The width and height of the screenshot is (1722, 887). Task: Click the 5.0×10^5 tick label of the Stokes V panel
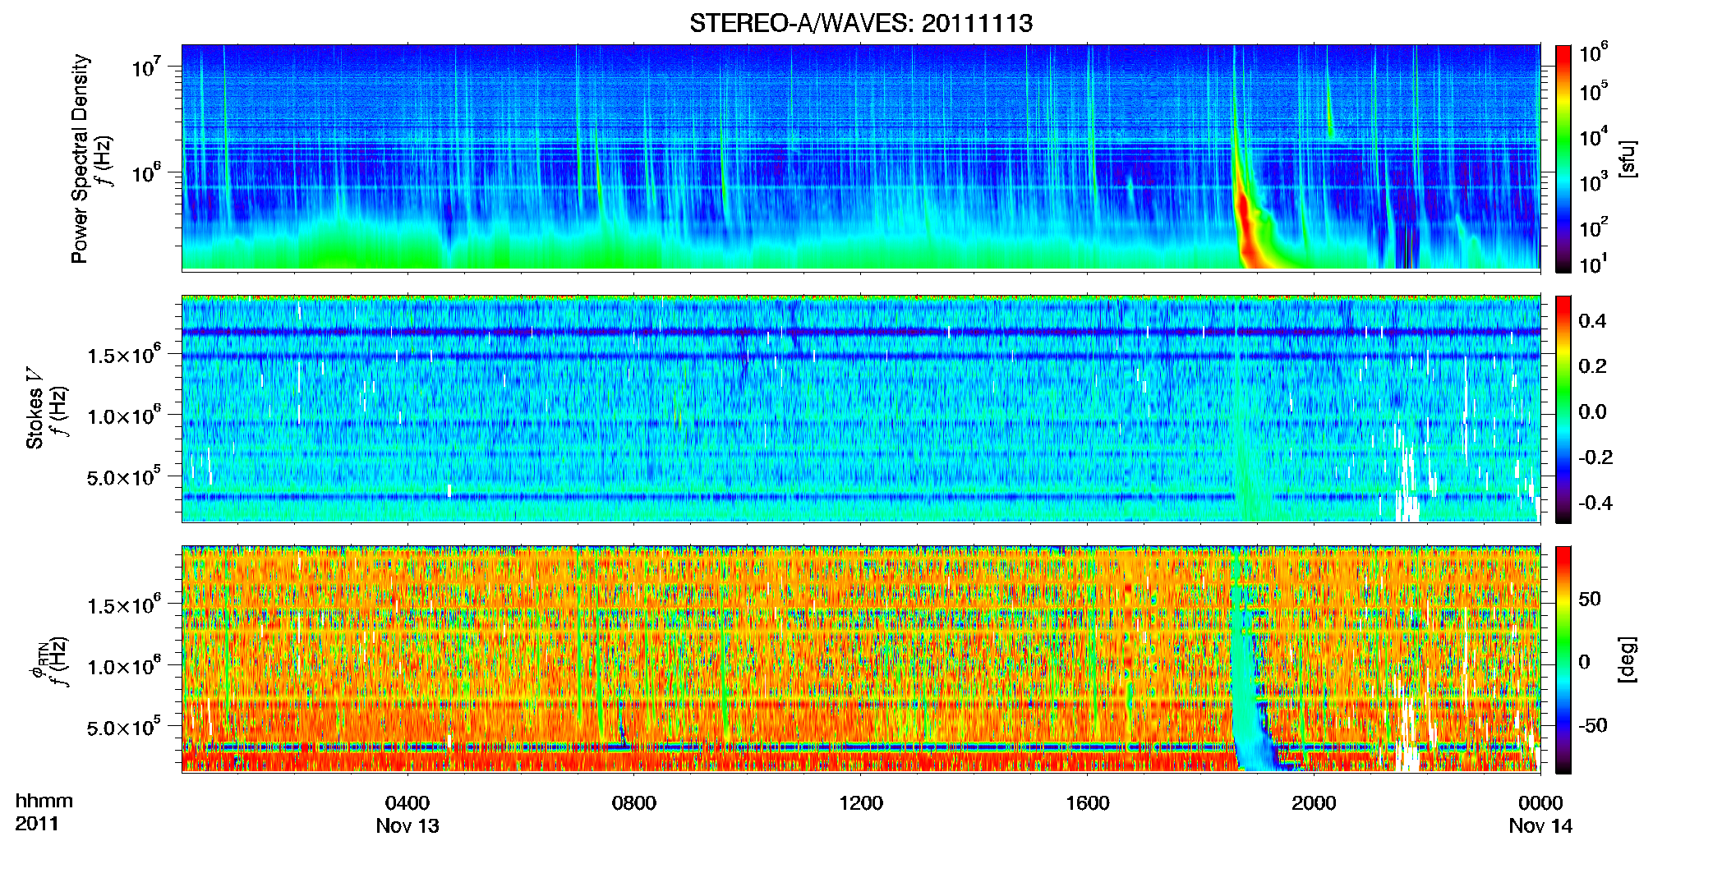(x=124, y=476)
